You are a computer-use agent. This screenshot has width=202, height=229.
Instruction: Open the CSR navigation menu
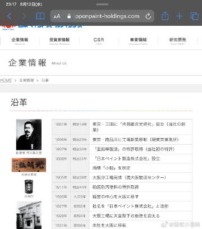[99, 41]
